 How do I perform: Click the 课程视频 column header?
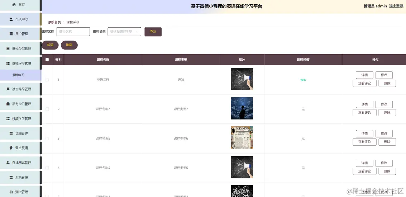(x=303, y=60)
